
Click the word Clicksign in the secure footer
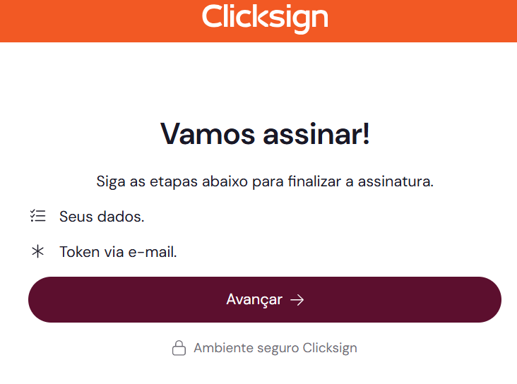(x=330, y=348)
